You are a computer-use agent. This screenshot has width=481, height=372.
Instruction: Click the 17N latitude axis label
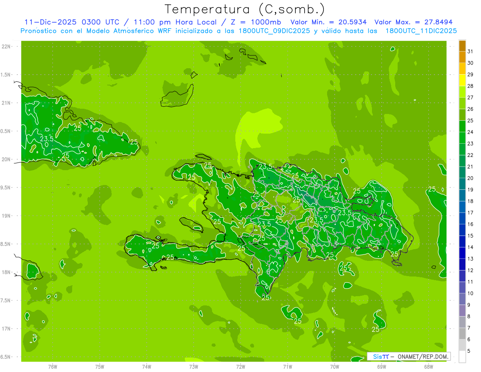[x=6, y=329]
